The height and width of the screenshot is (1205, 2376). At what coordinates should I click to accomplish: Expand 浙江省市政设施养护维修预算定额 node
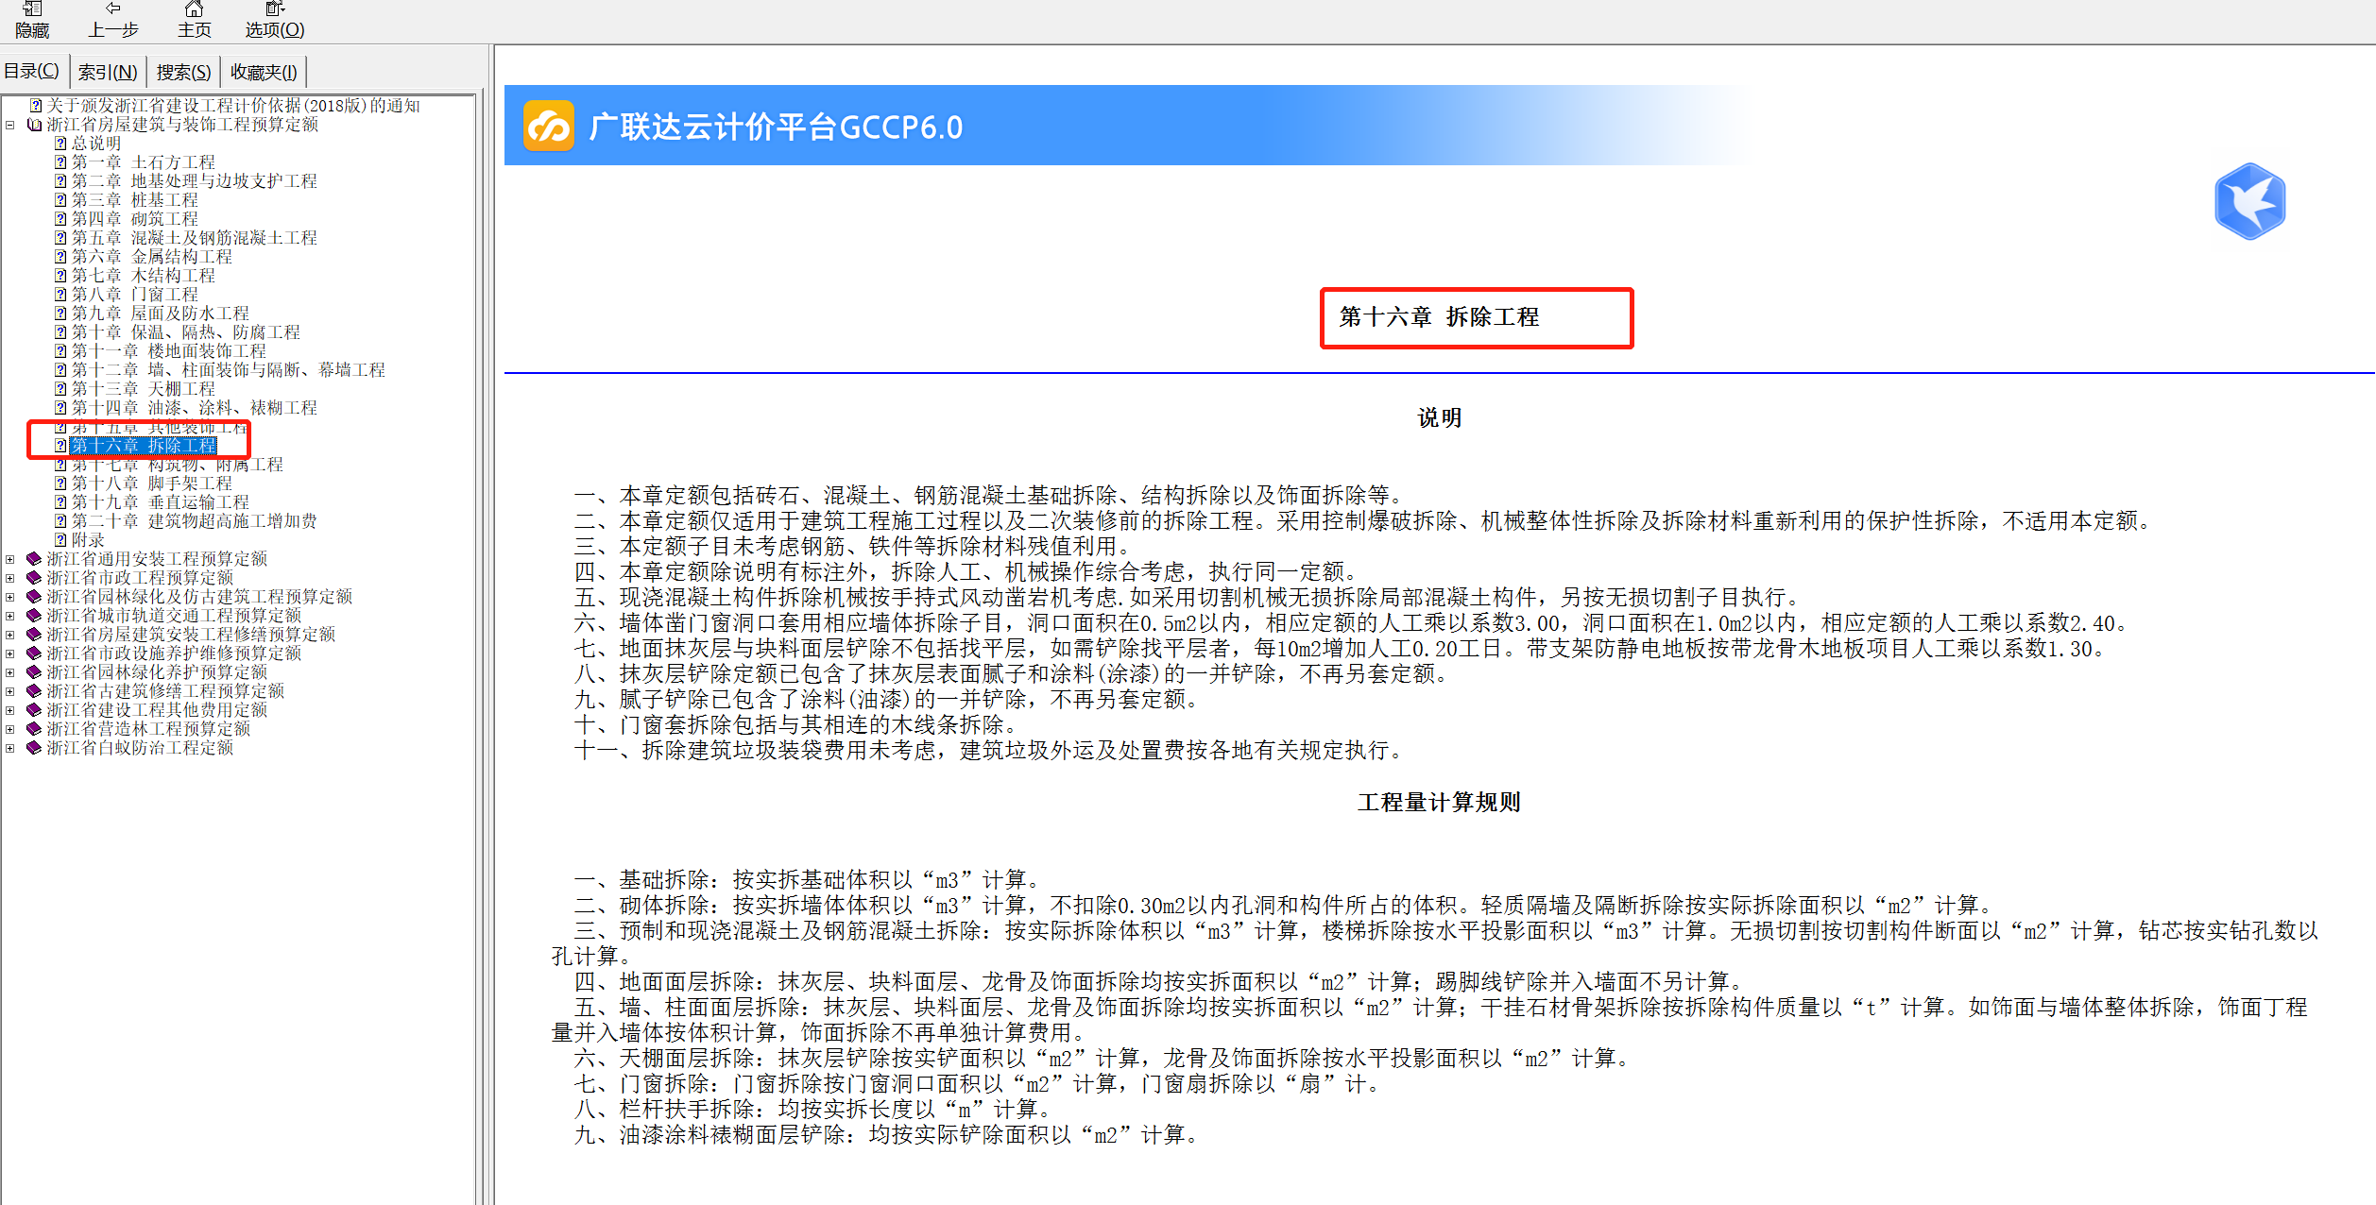9,653
